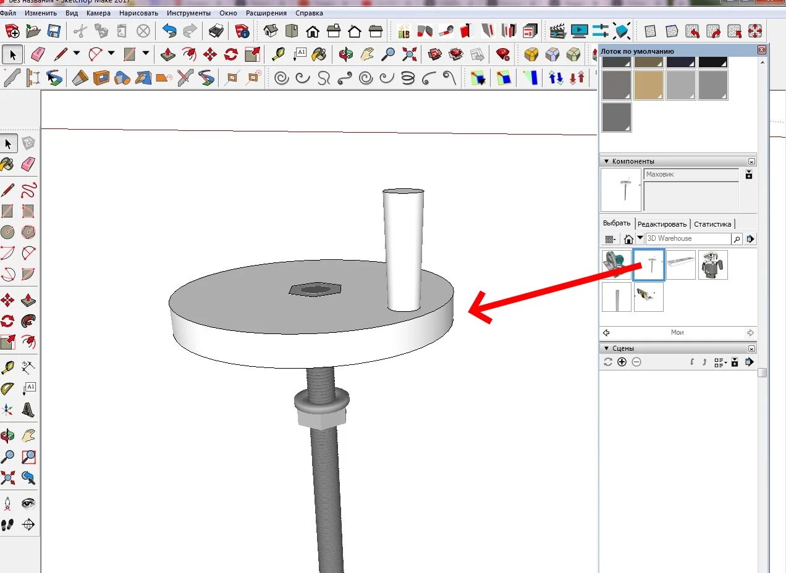Image resolution: width=786 pixels, height=573 pixels.
Task: Open the Расширения menu
Action: point(266,13)
